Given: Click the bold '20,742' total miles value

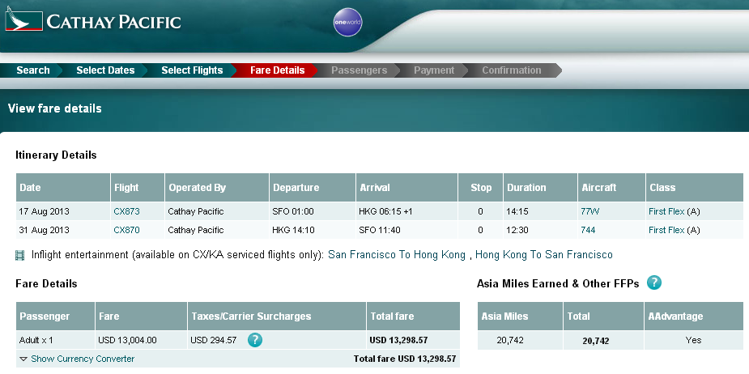Looking at the screenshot, I should [x=596, y=341].
